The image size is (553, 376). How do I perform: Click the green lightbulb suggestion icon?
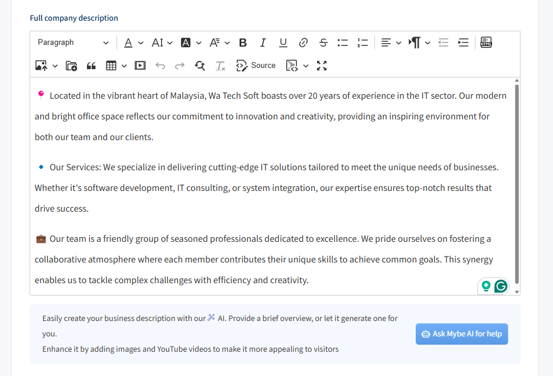pyautogui.click(x=486, y=286)
